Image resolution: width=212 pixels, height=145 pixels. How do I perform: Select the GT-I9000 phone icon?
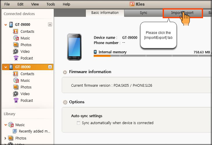coord(11,24)
